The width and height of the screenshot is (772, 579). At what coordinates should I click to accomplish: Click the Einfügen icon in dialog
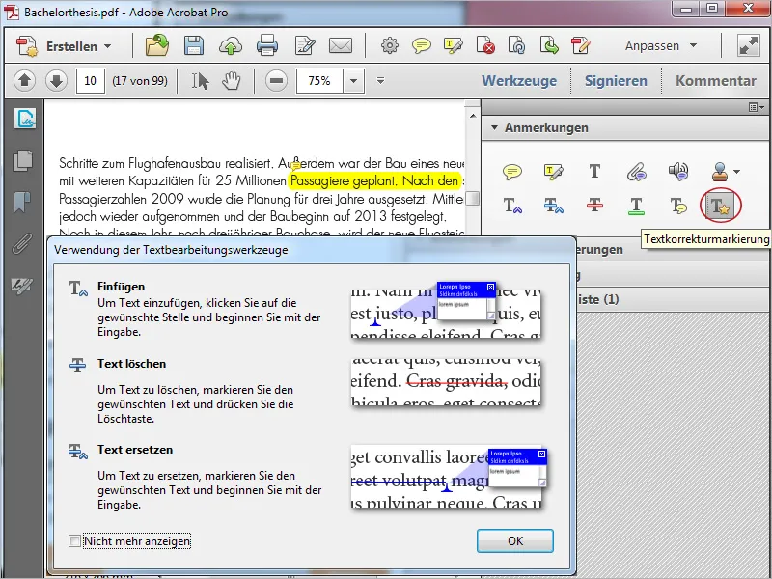coord(78,288)
